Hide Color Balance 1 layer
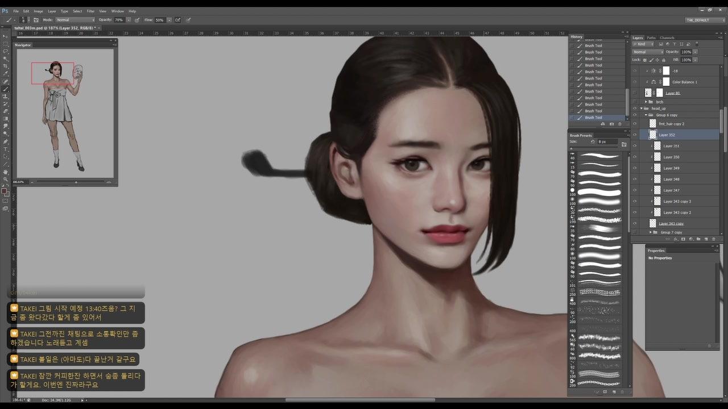The image size is (728, 409). pyautogui.click(x=635, y=82)
